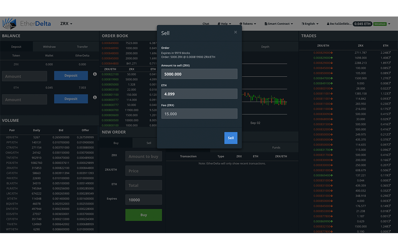Viewport: 398px width, 249px height.
Task: Click the EtherDelta logo icon
Action: 9,24
